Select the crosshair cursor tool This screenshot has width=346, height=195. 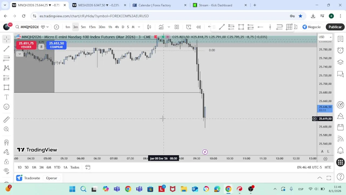(x=6, y=39)
